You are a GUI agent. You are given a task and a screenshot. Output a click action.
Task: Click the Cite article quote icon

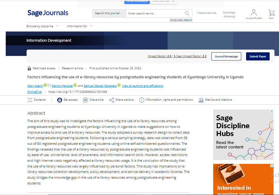(85, 100)
